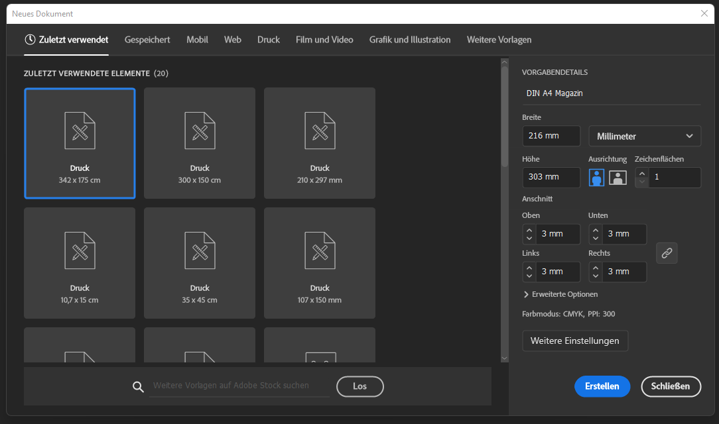Set orientation to portrait (Hochformat)
Image resolution: width=719 pixels, height=424 pixels.
tap(596, 178)
